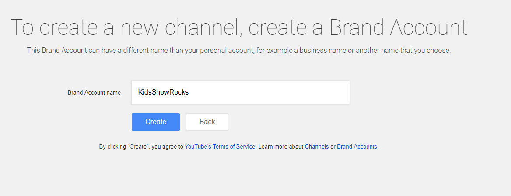This screenshot has width=511, height=196.
Task: Click the blue Create button
Action: click(155, 122)
